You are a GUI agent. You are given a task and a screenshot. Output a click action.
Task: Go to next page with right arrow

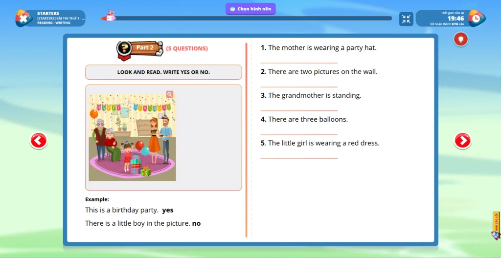pyautogui.click(x=463, y=141)
